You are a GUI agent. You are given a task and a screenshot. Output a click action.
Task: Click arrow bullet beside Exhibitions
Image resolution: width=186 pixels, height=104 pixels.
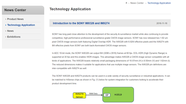pos(6,37)
